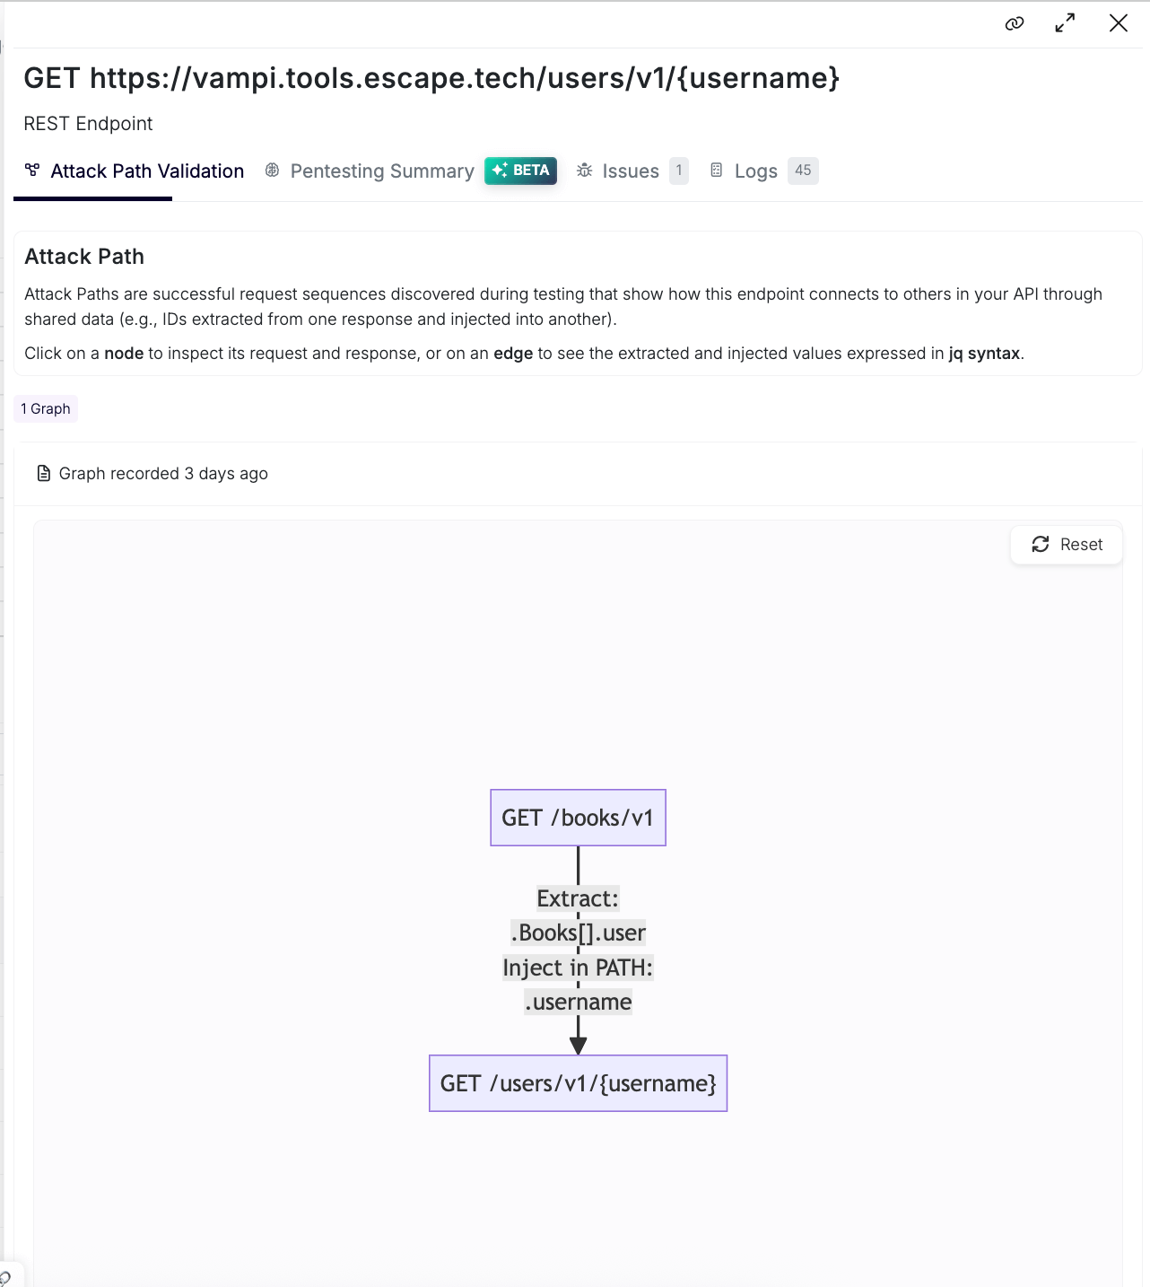This screenshot has width=1150, height=1287.
Task: Inspect the GET /books/v1 node
Action: pyautogui.click(x=578, y=818)
